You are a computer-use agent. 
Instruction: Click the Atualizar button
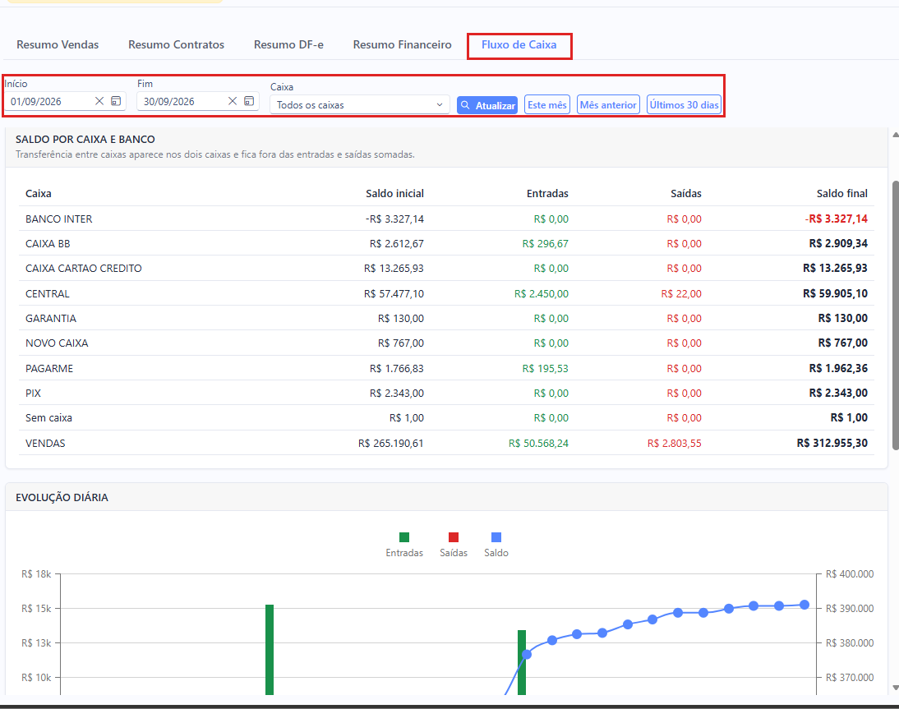[x=487, y=105]
